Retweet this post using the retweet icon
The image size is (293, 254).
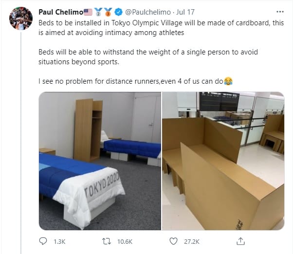point(105,241)
